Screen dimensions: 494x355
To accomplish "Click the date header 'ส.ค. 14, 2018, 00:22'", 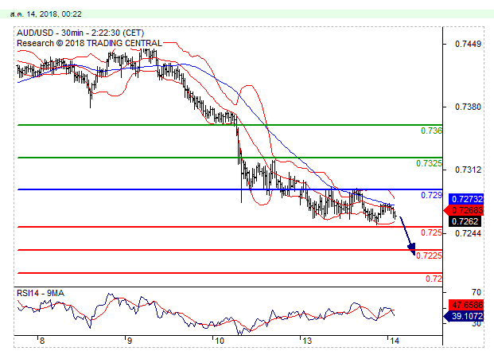I will point(45,14).
